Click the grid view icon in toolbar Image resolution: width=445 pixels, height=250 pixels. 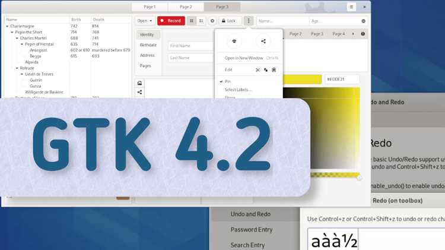click(x=192, y=21)
